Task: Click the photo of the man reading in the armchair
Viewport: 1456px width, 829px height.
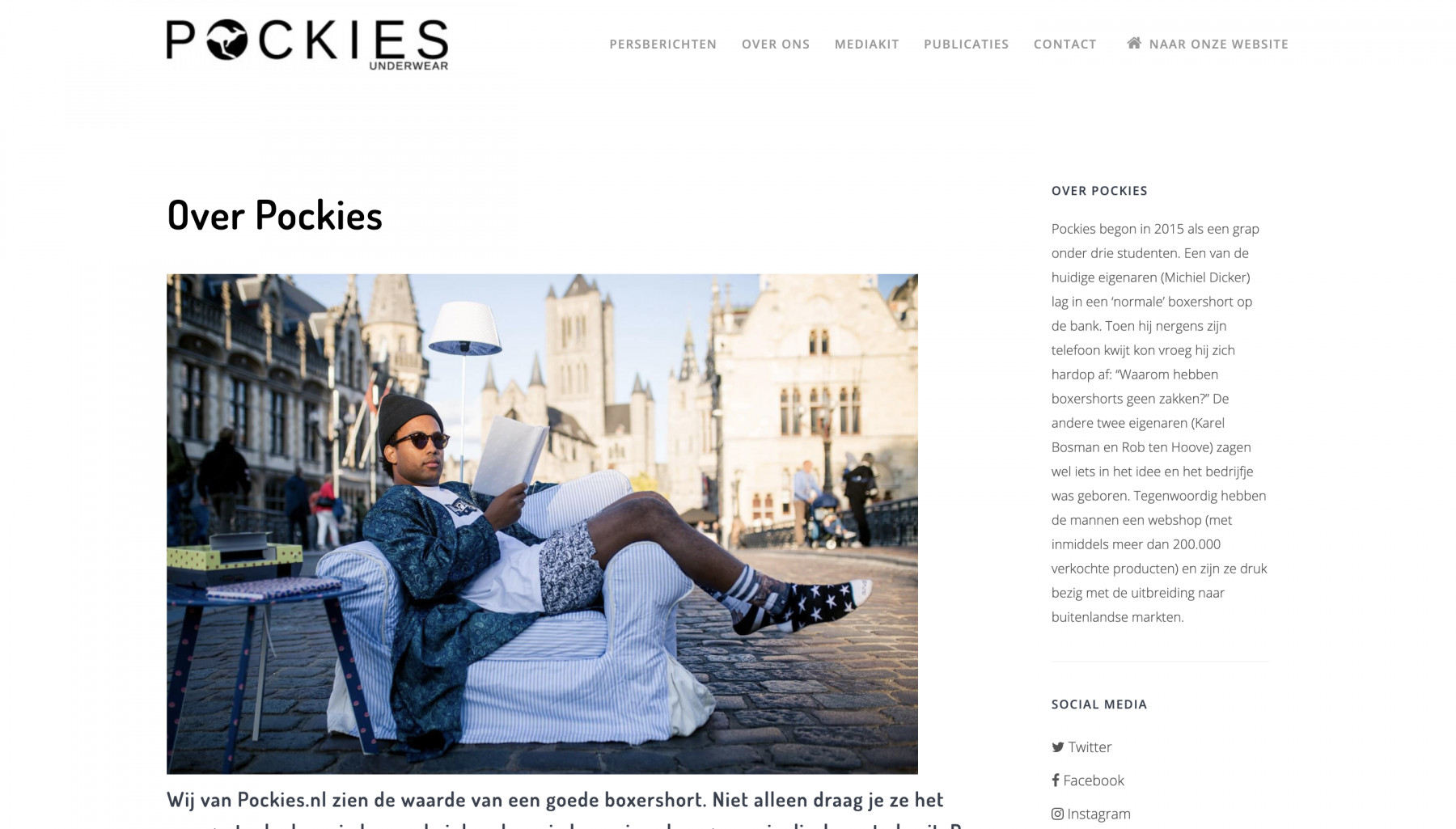Action: point(542,524)
